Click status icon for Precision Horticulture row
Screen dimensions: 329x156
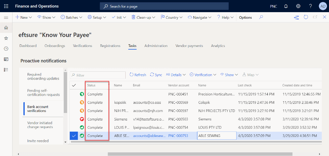click(x=82, y=94)
